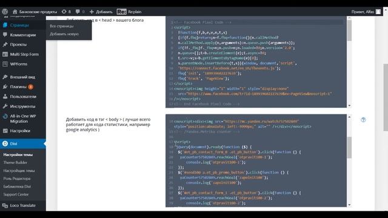388x218 pixels.
Task: Open Внешний вид appearance menu
Action: point(23,77)
